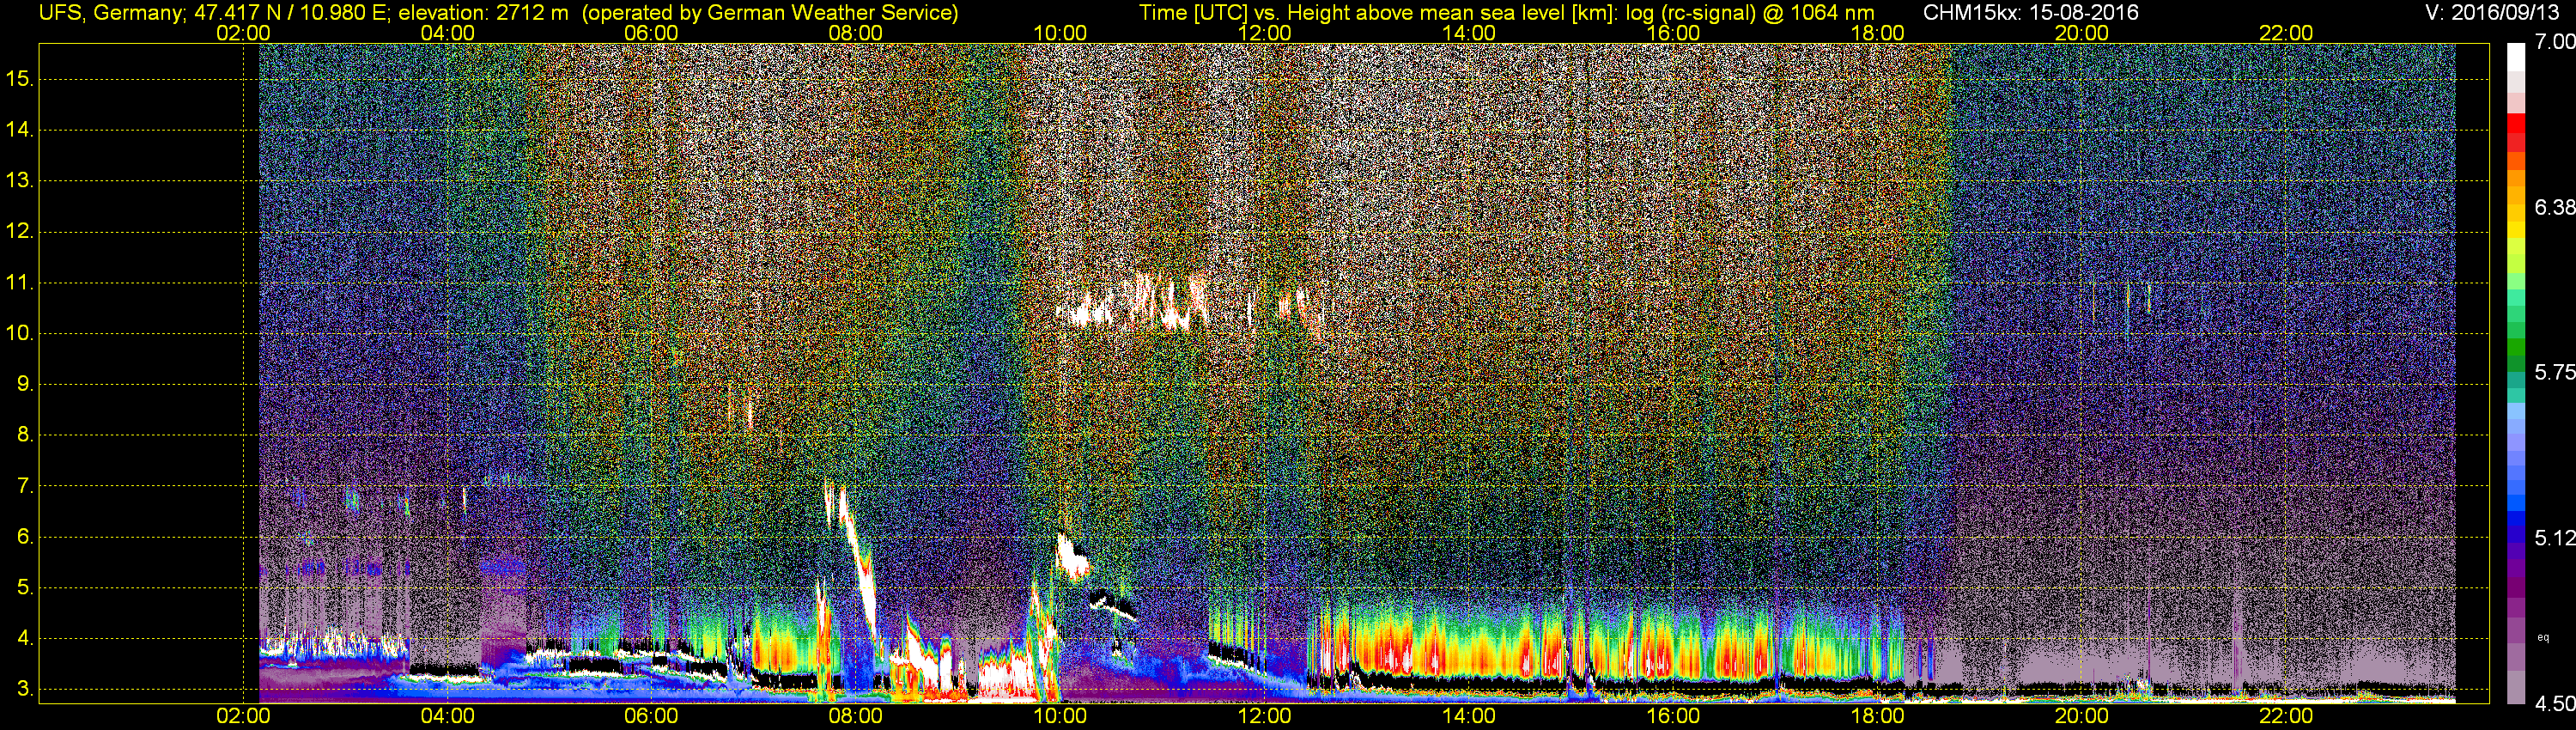
Task: Click the 12:00 label on the bottom axis
Action: click(x=1264, y=716)
